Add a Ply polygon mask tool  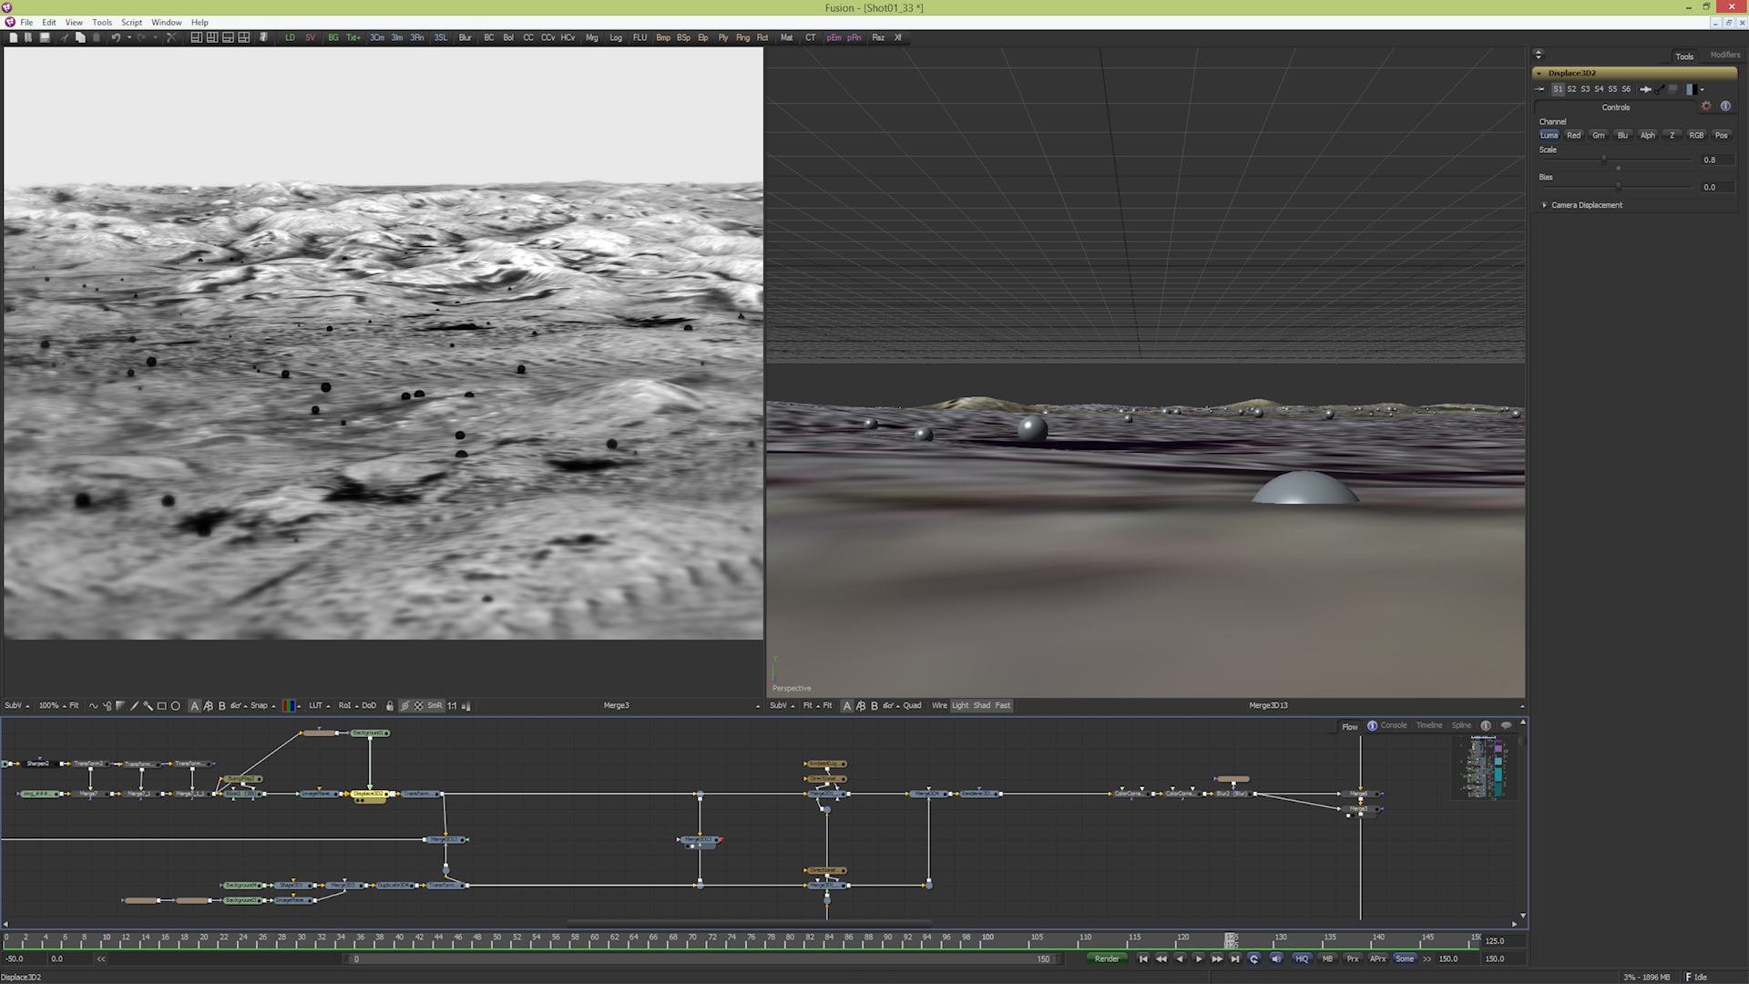point(723,37)
